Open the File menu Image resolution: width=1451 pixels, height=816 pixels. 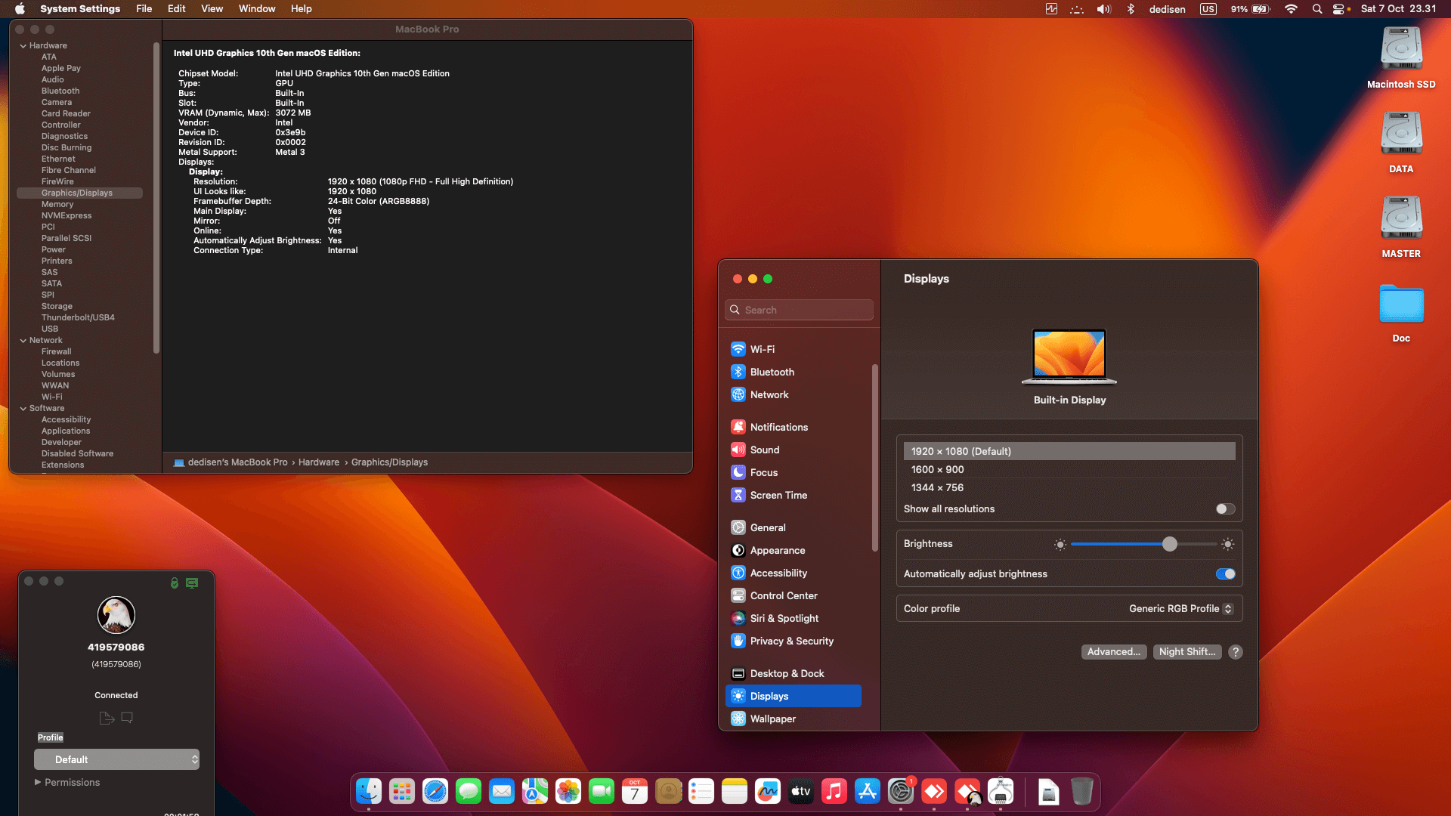point(144,9)
